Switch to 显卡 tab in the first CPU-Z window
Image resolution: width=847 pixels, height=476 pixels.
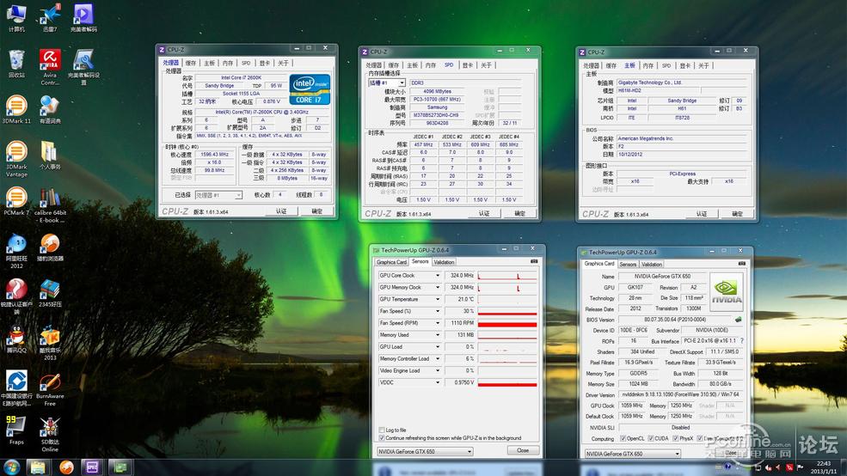point(264,63)
